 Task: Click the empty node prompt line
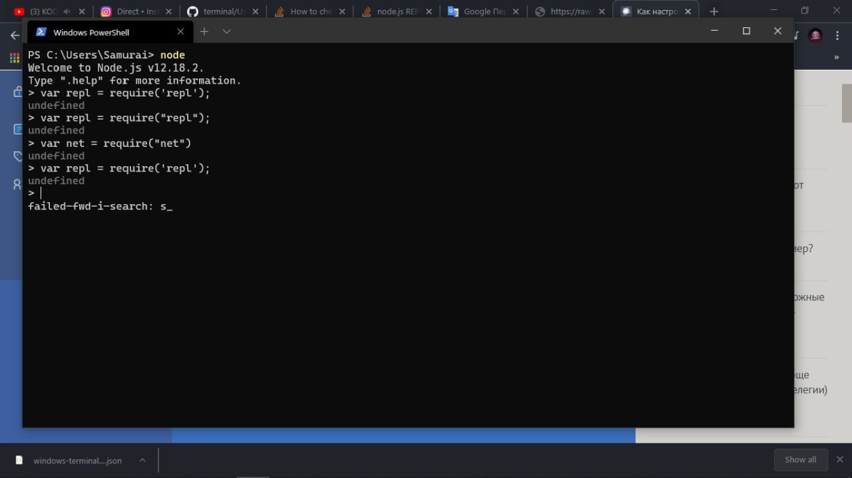(x=35, y=193)
